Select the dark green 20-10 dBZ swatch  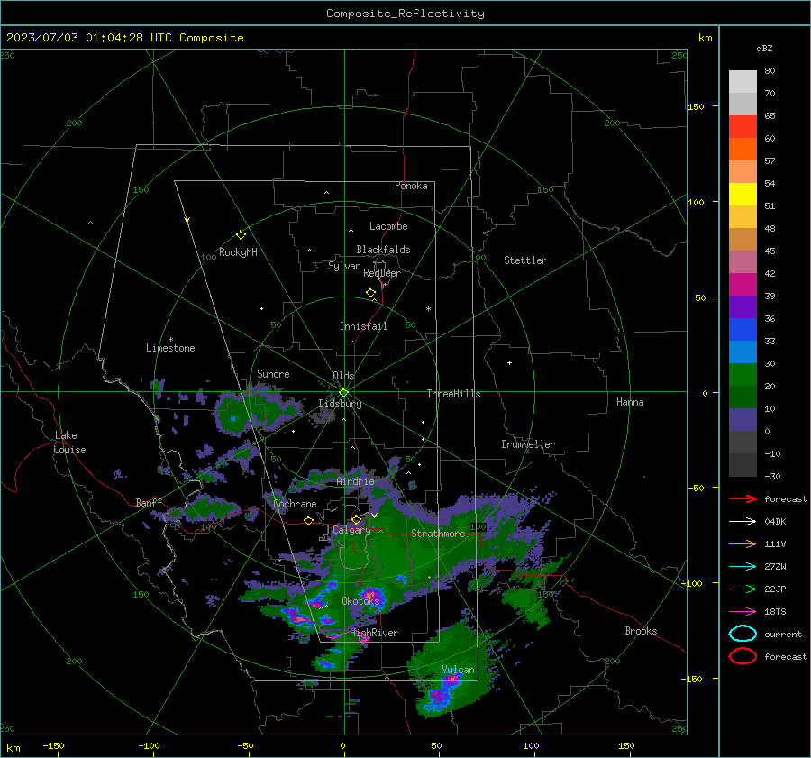point(743,397)
